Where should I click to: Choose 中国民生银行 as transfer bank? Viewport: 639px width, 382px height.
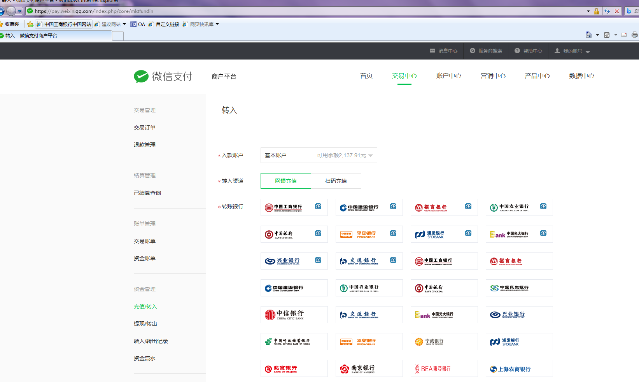519,288
